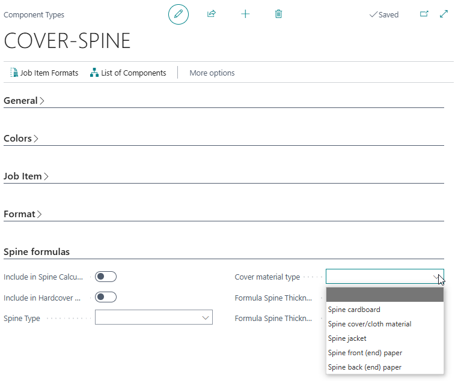Click the COVER-SPINE page title

pos(67,41)
